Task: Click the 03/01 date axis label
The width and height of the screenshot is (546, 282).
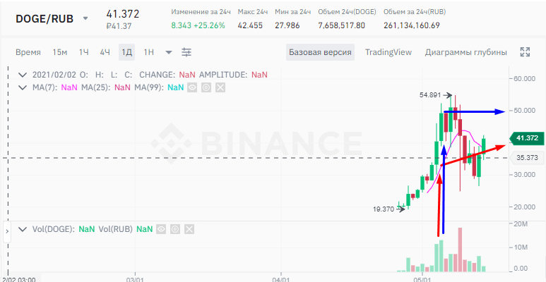Action: 135,279
